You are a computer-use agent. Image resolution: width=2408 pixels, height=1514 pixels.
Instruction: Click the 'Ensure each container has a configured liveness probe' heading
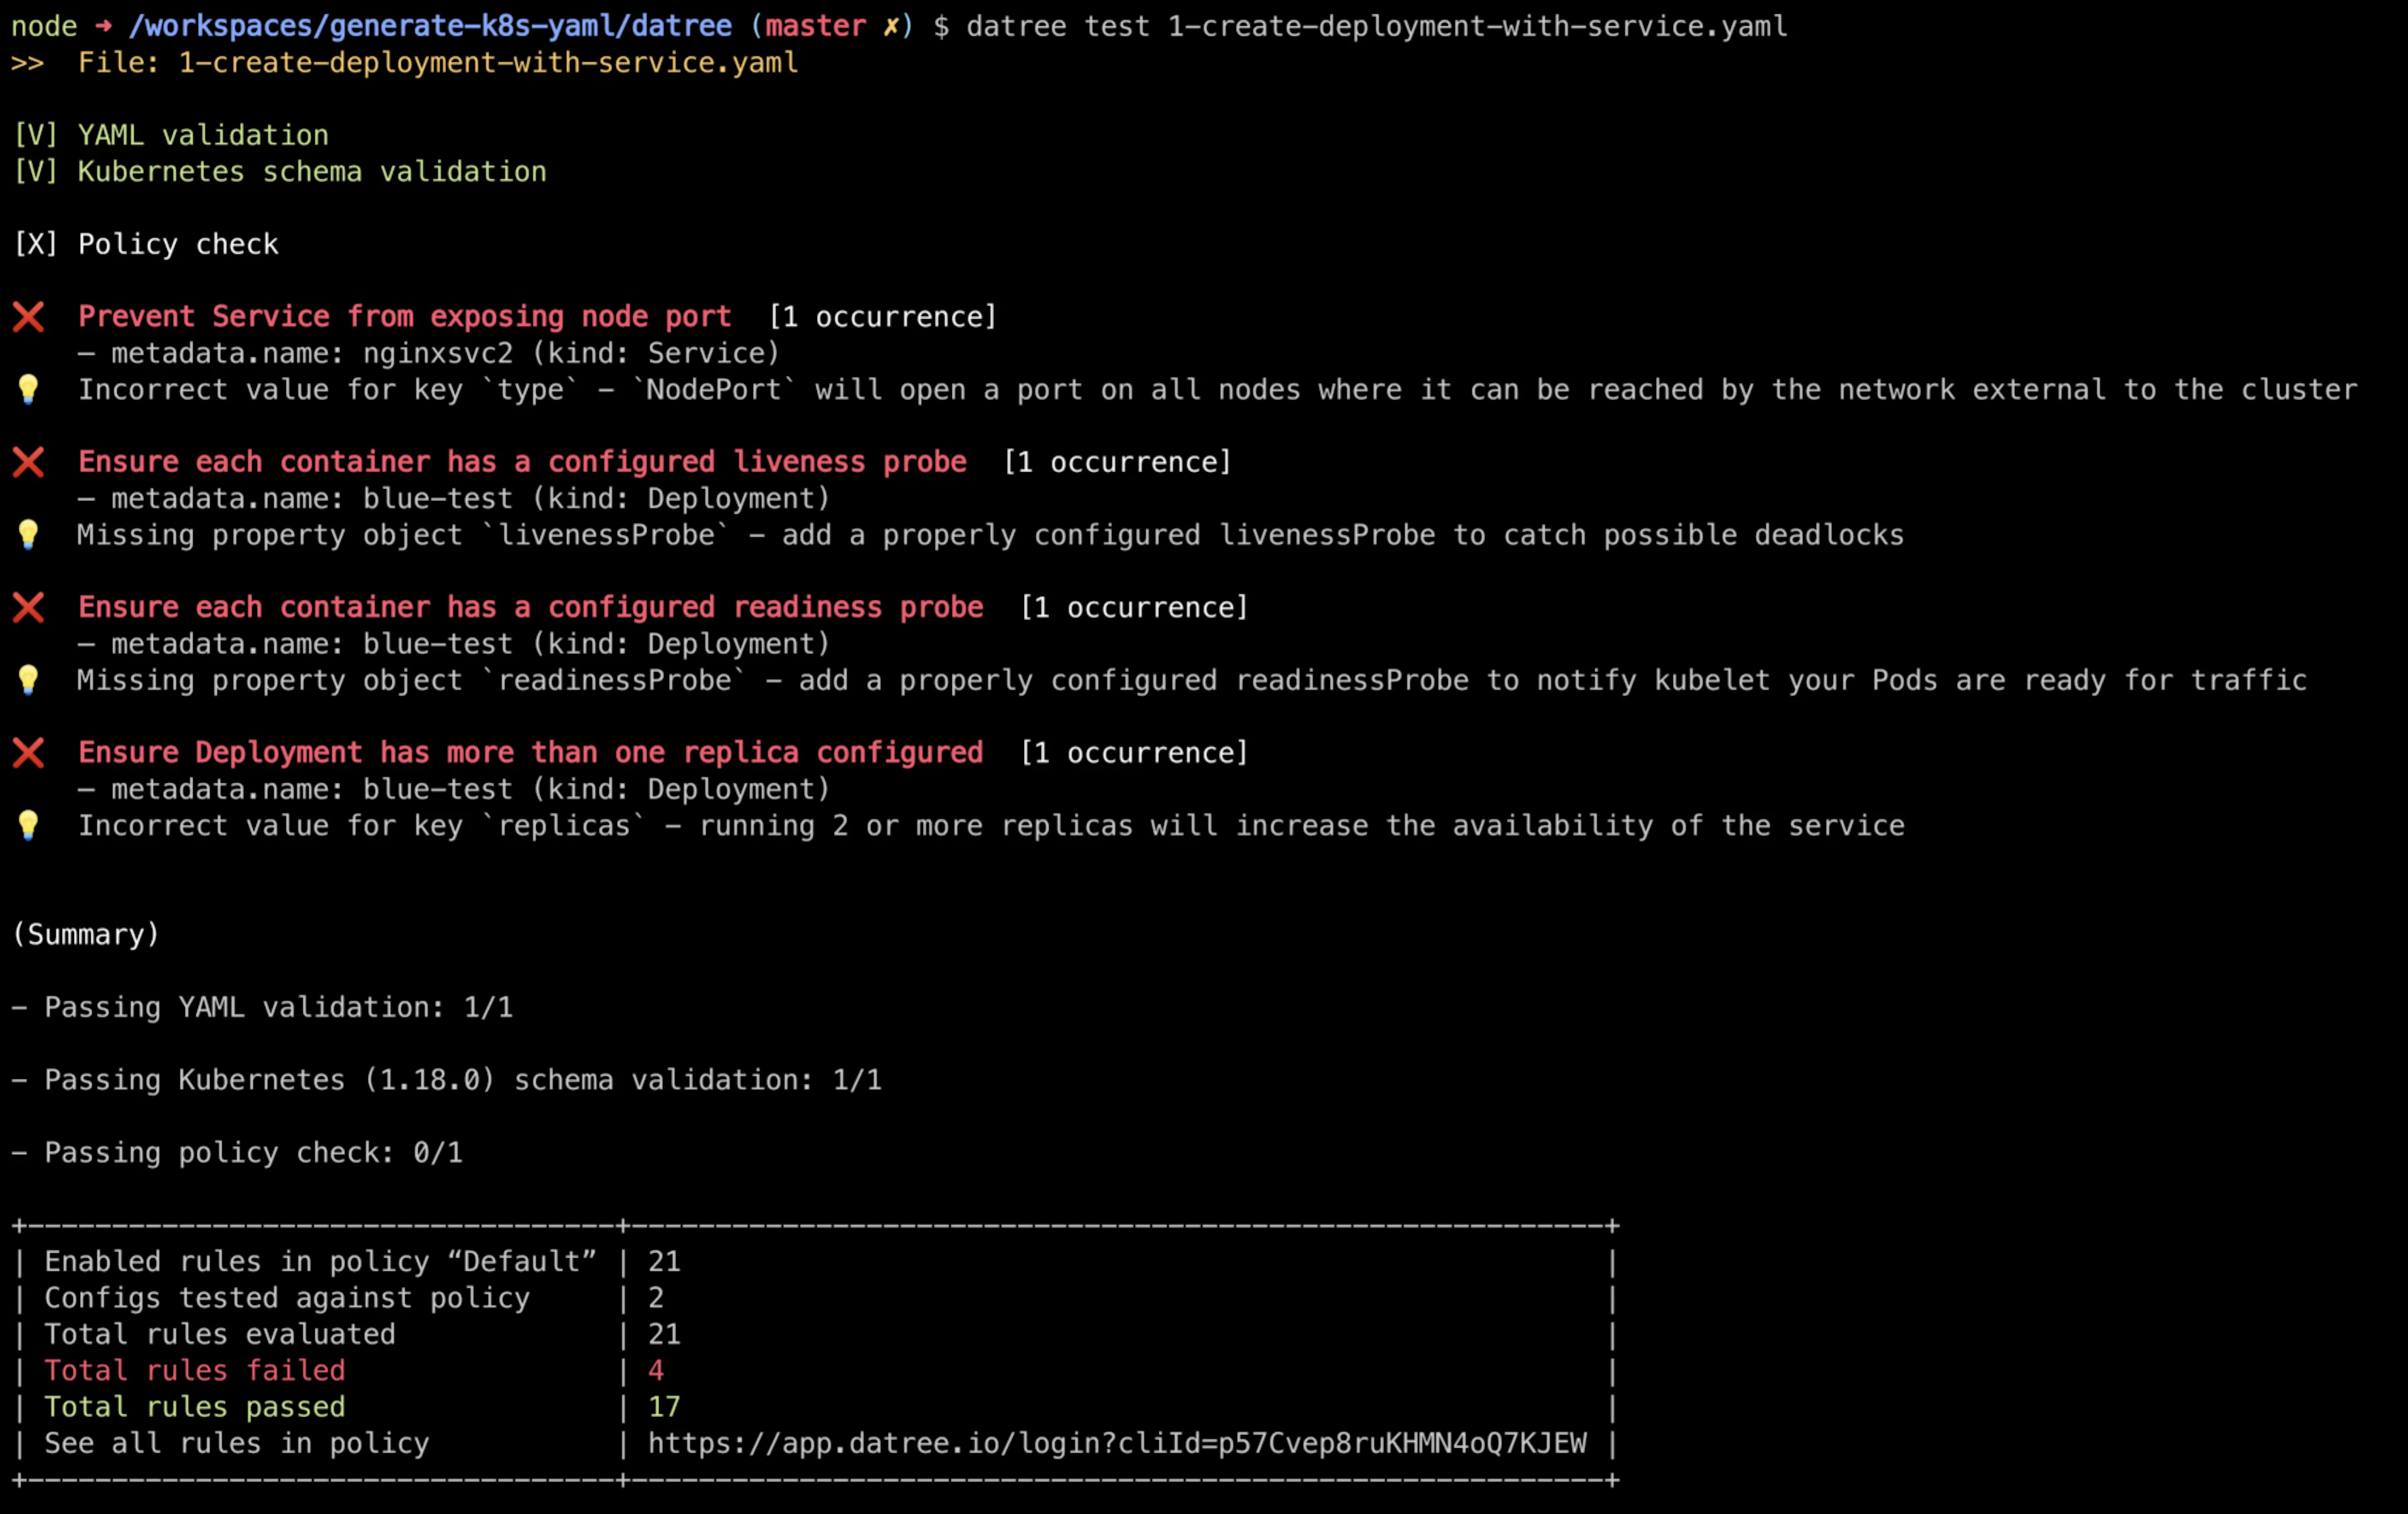[x=522, y=462]
